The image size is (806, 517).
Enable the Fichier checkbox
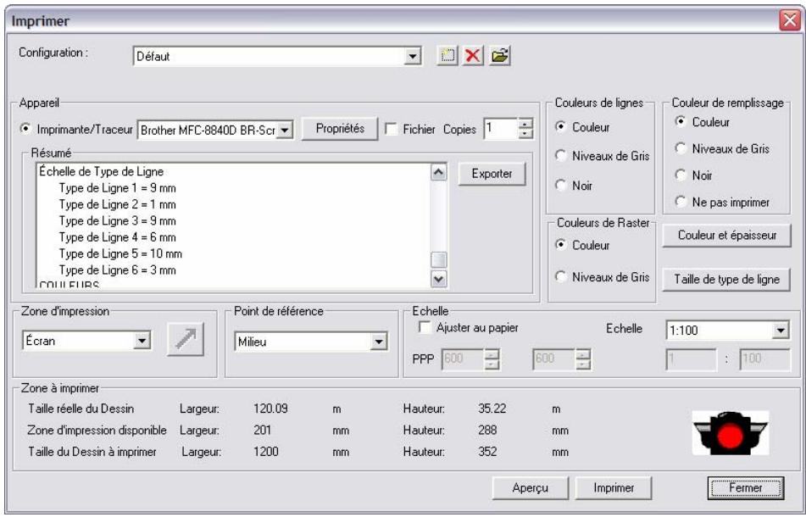click(x=392, y=129)
